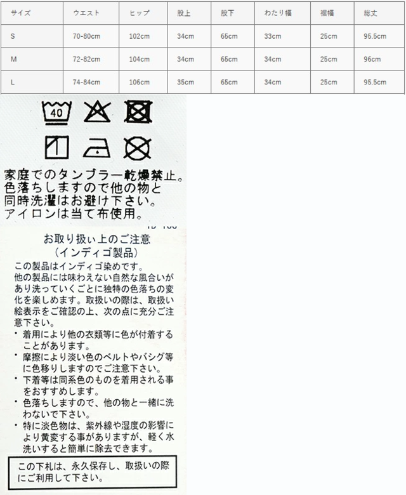Screen dimensions: 406x495
Task: Select the サイズ column header
Action: [21, 13]
